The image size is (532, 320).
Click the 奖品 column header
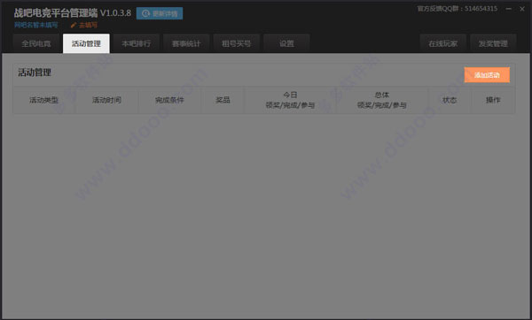click(x=223, y=100)
